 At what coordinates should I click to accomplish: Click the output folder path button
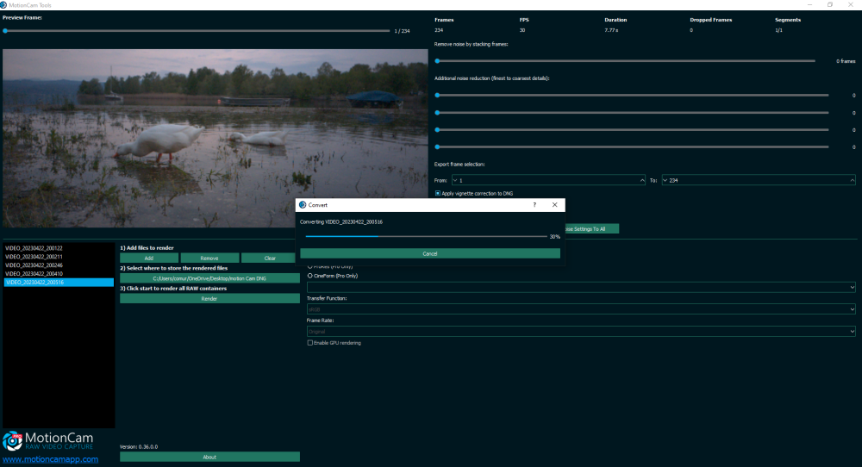coord(209,278)
